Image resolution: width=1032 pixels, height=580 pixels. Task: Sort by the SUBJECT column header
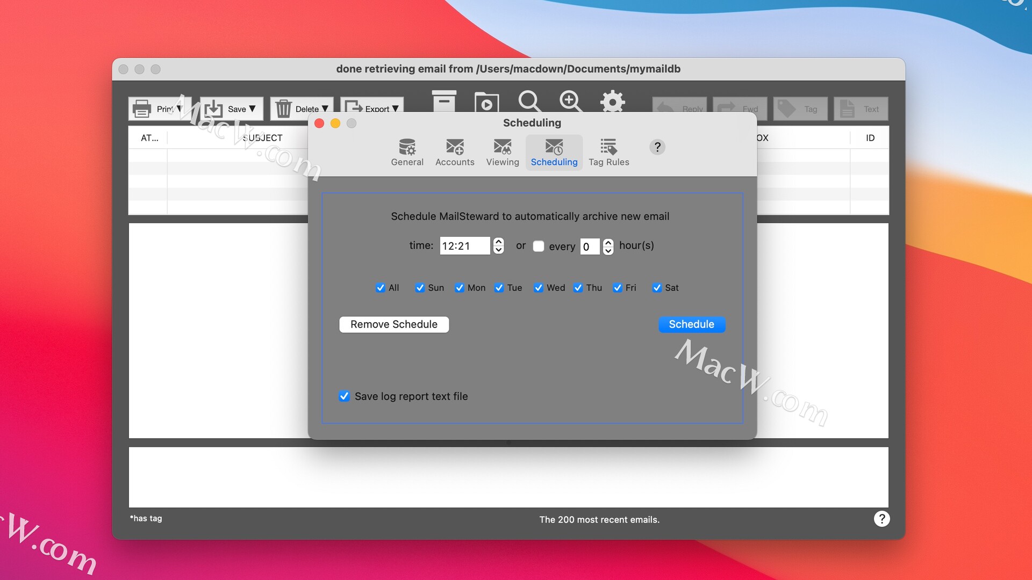click(262, 138)
